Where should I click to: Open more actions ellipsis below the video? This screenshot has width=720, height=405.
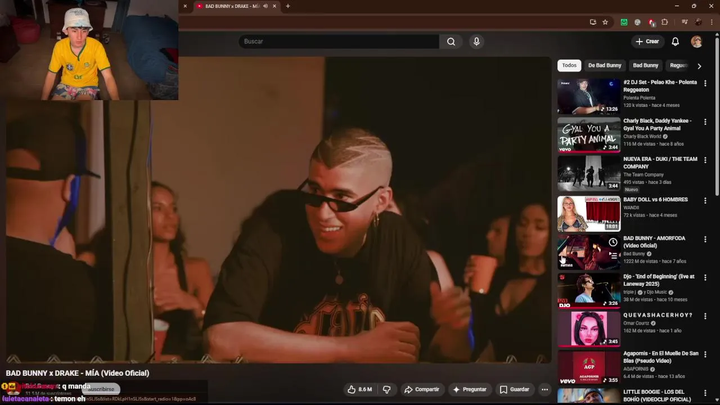(x=544, y=389)
